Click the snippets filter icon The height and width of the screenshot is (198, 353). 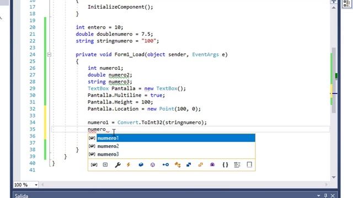coord(249,165)
